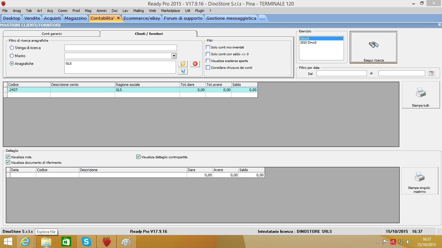The width and height of the screenshot is (442, 248).
Task: Click the Dal date field
Action: [342, 73]
